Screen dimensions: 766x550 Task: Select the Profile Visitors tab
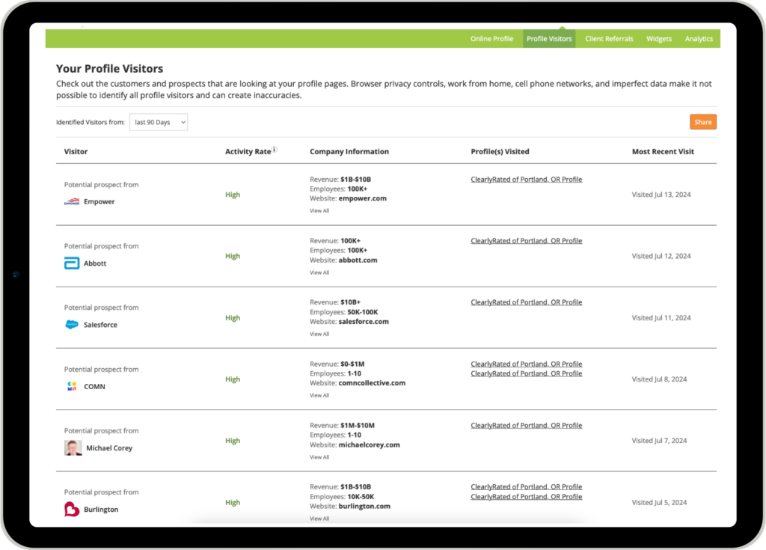(549, 39)
